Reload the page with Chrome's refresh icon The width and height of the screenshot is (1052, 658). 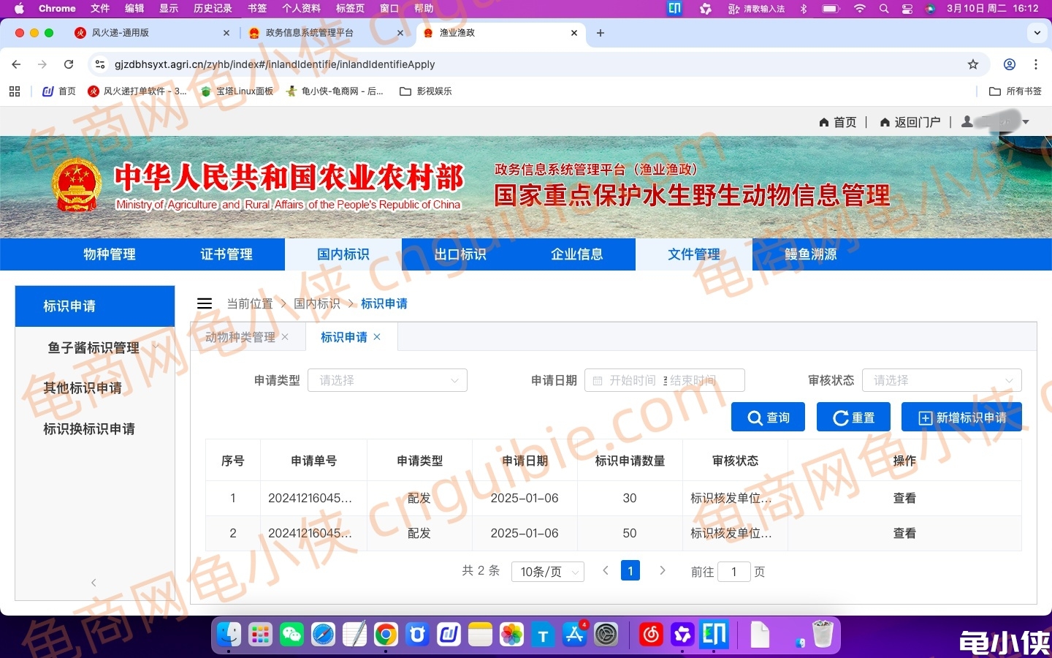69,64
